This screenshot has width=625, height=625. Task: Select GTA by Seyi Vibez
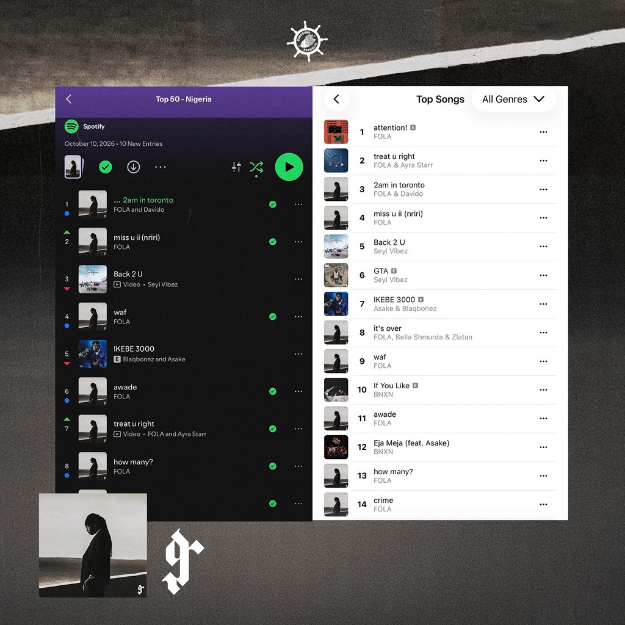(x=440, y=275)
